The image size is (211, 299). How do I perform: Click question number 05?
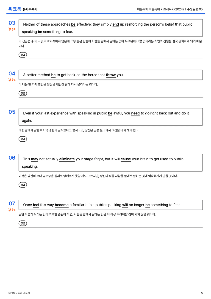tap(12, 112)
